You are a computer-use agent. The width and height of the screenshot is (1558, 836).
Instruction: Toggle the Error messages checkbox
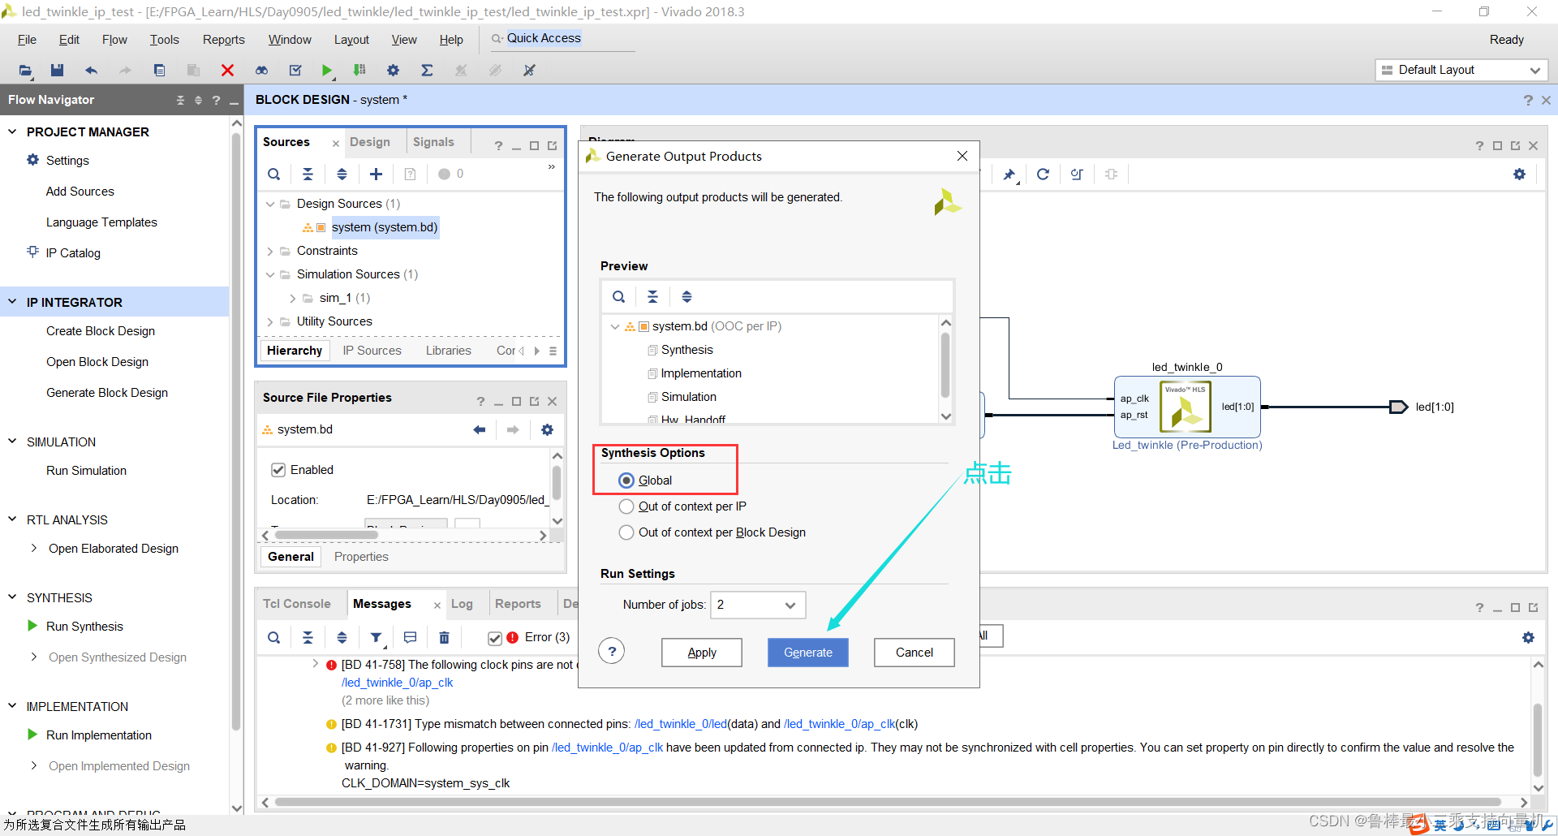point(495,638)
